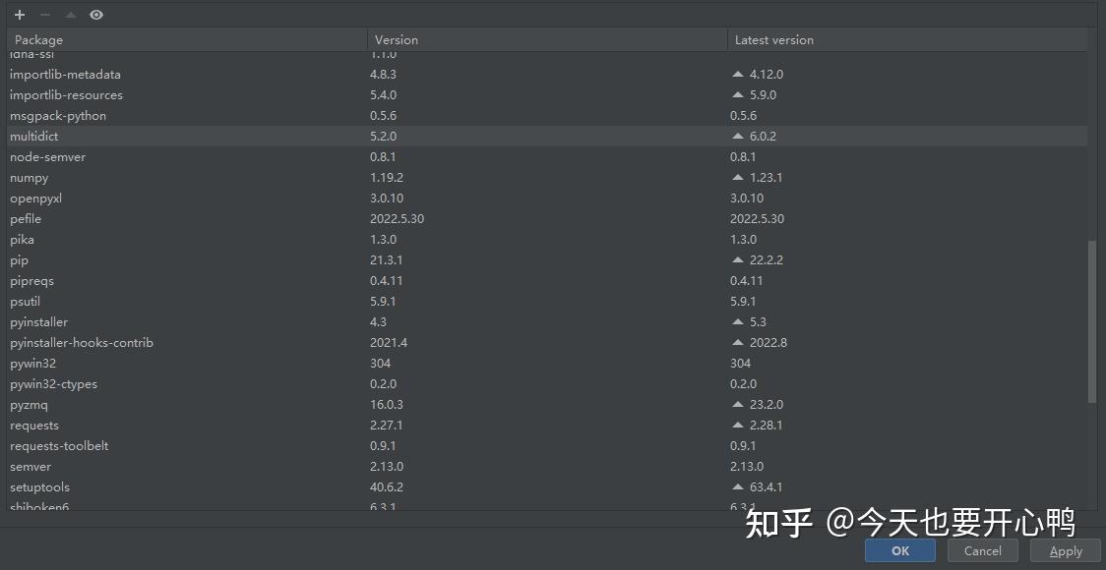Click the OK button
1106x570 pixels.
tap(898, 550)
